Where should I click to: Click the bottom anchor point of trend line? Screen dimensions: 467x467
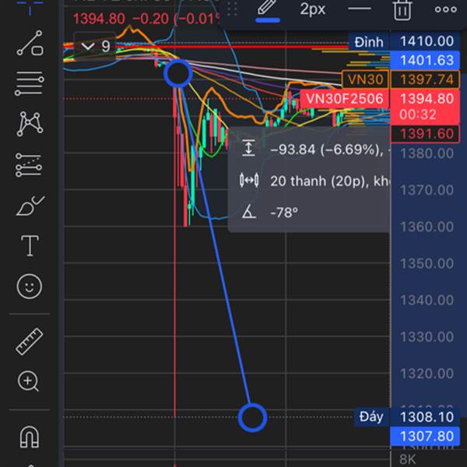(x=252, y=417)
